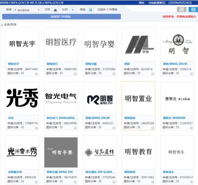
Task: Open the 明智养车 trademark link
Action: [169, 172]
